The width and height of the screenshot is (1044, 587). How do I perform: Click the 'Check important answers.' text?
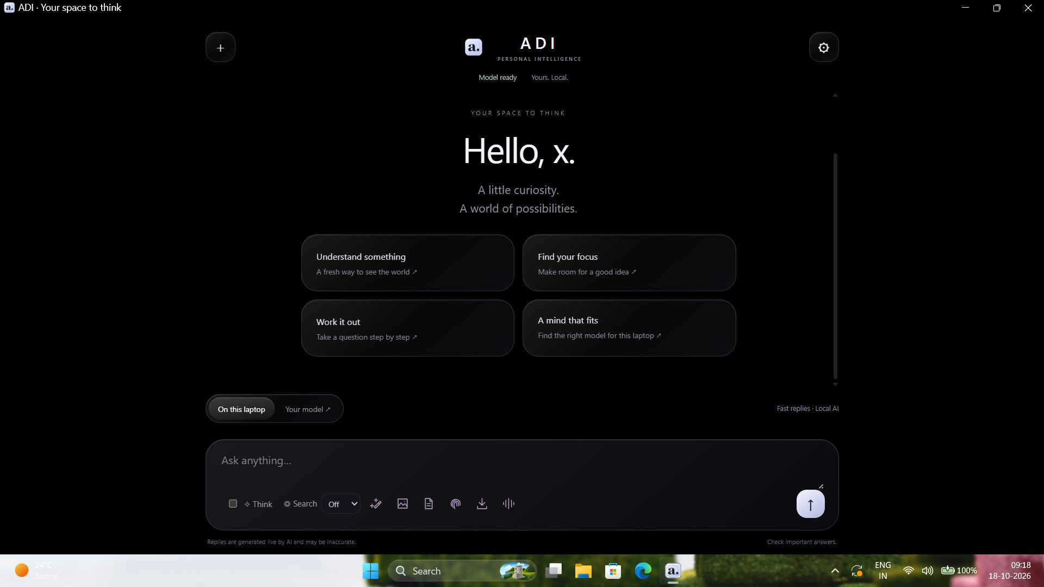[x=801, y=542]
